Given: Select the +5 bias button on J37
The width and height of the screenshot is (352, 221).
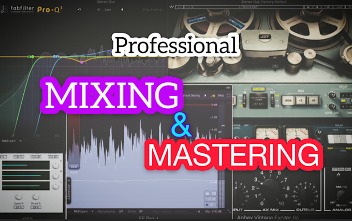Looking at the screenshot, I should pyautogui.click(x=313, y=101).
